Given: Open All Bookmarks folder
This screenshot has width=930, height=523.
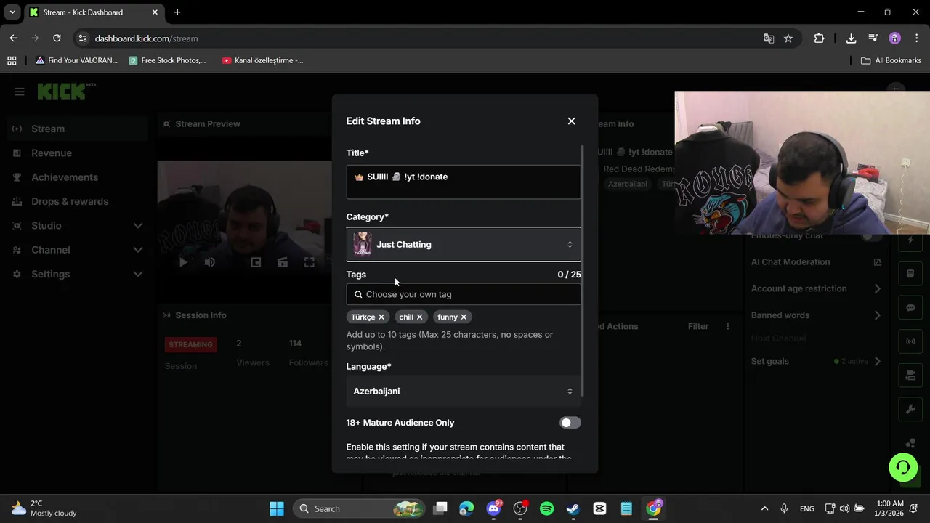Looking at the screenshot, I should (891, 60).
